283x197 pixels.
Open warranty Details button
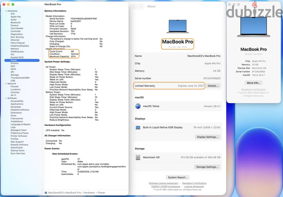click(213, 86)
